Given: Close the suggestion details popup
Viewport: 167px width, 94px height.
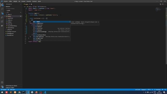Looking at the screenshot, I should pyautogui.click(x=98, y=22).
